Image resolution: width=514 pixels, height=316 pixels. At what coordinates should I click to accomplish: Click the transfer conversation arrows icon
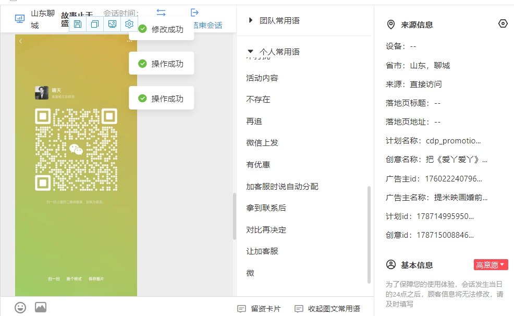(x=161, y=13)
